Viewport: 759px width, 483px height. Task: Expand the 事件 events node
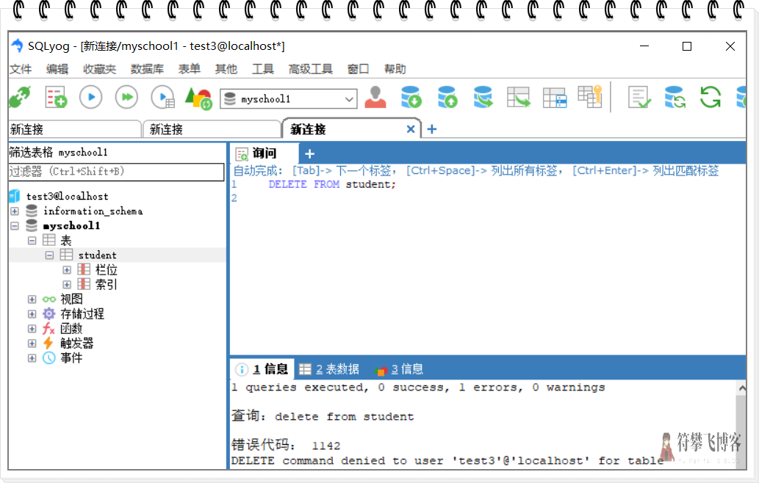tap(32, 357)
